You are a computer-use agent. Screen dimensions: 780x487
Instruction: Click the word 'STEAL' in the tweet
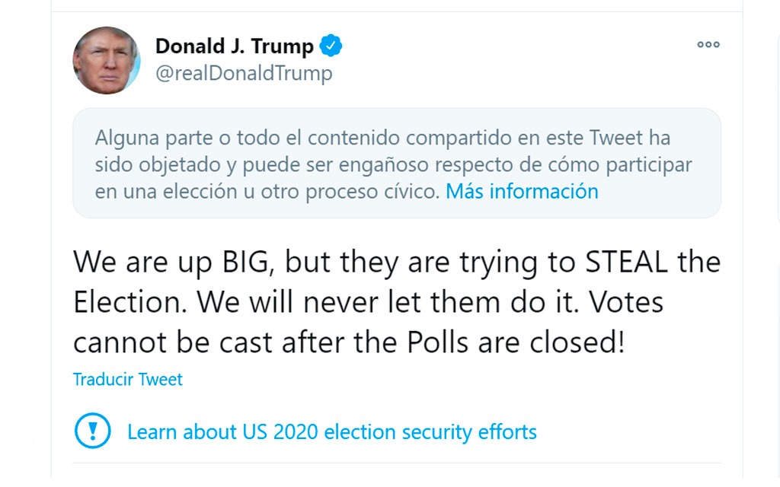pos(626,262)
